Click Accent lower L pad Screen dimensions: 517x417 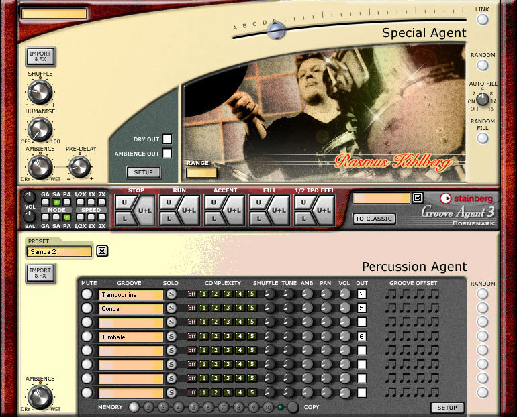click(214, 218)
